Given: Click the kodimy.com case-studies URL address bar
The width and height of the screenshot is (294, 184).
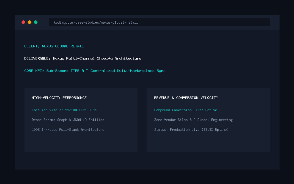Looking at the screenshot, I should [x=159, y=22].
